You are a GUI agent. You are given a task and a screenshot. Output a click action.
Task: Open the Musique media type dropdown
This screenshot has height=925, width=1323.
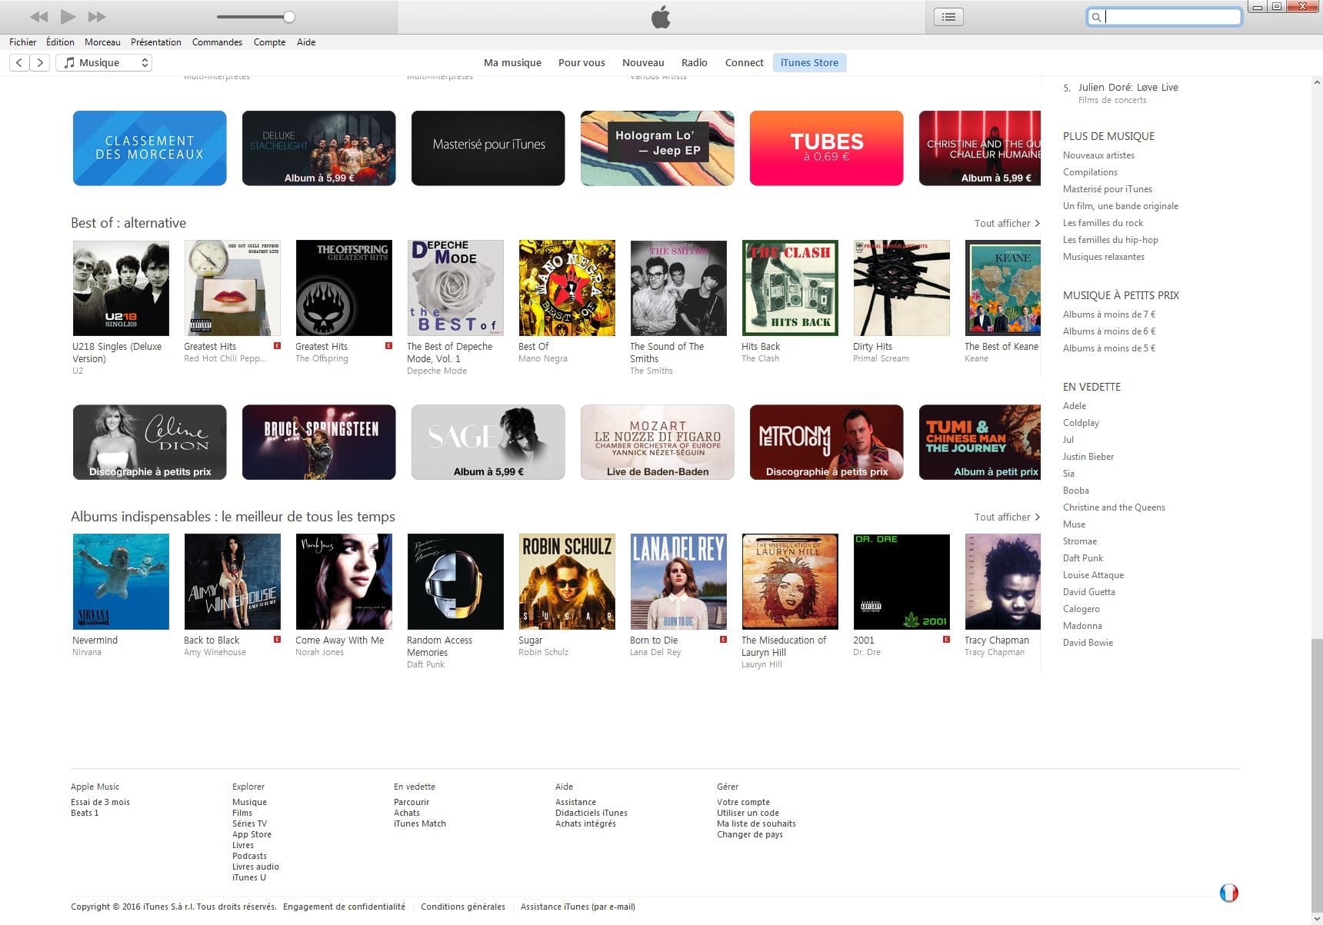click(x=104, y=63)
